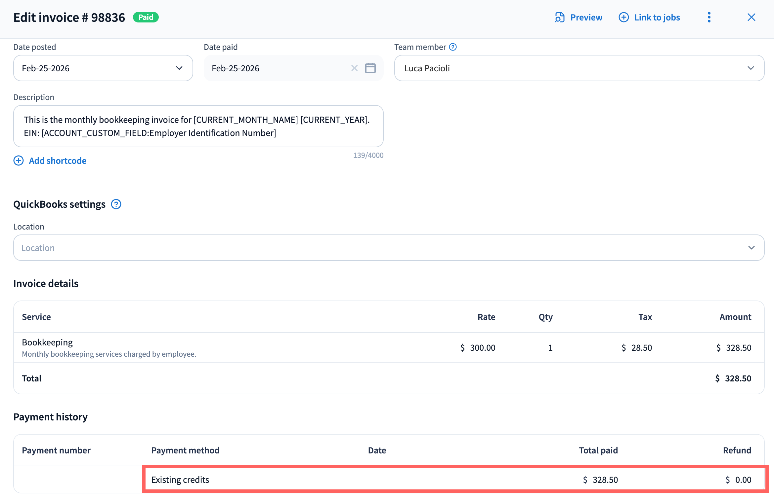Click the QuickBooks settings help icon

pos(116,204)
